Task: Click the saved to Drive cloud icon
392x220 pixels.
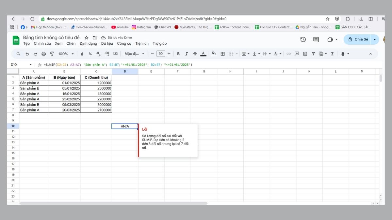Action: pos(103,38)
